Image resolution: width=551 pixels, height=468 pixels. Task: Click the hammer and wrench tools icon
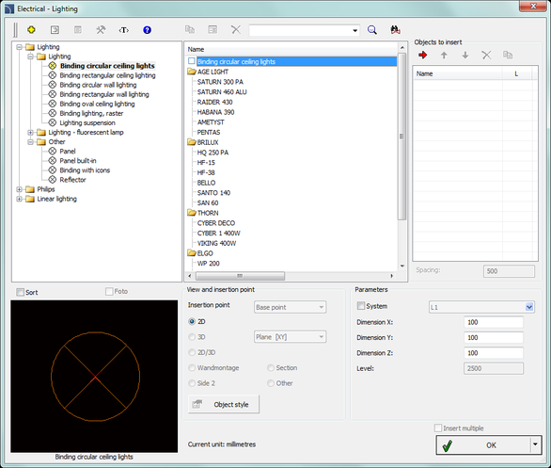pyautogui.click(x=101, y=30)
